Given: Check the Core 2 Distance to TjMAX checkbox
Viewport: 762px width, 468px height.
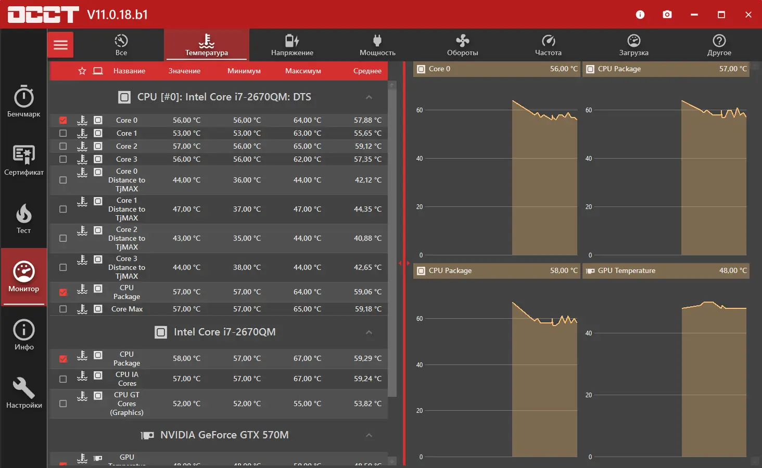Looking at the screenshot, I should pyautogui.click(x=63, y=238).
